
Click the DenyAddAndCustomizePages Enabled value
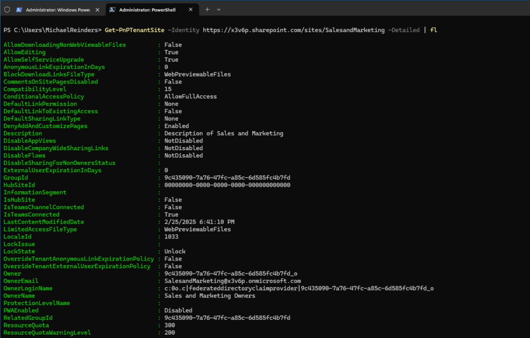pyautogui.click(x=176, y=126)
